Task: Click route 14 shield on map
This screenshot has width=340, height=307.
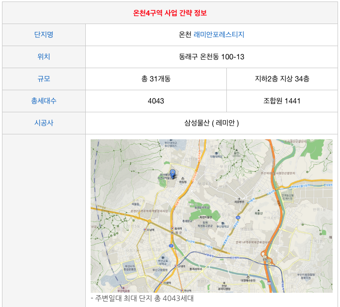Action: 238,217
